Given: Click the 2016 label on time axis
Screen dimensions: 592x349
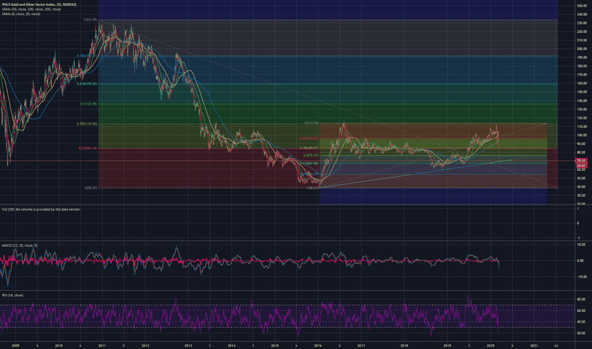Looking at the screenshot, I should click(x=318, y=345).
